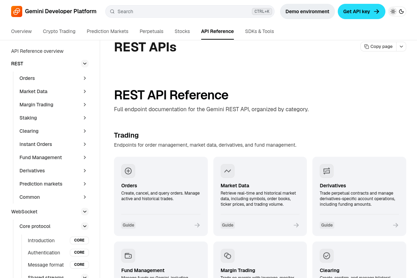Collapse the REST sidebar section
The width and height of the screenshot is (417, 278).
click(85, 64)
